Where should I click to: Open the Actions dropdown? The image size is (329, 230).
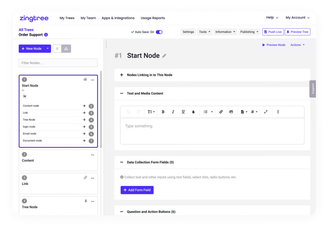(298, 45)
